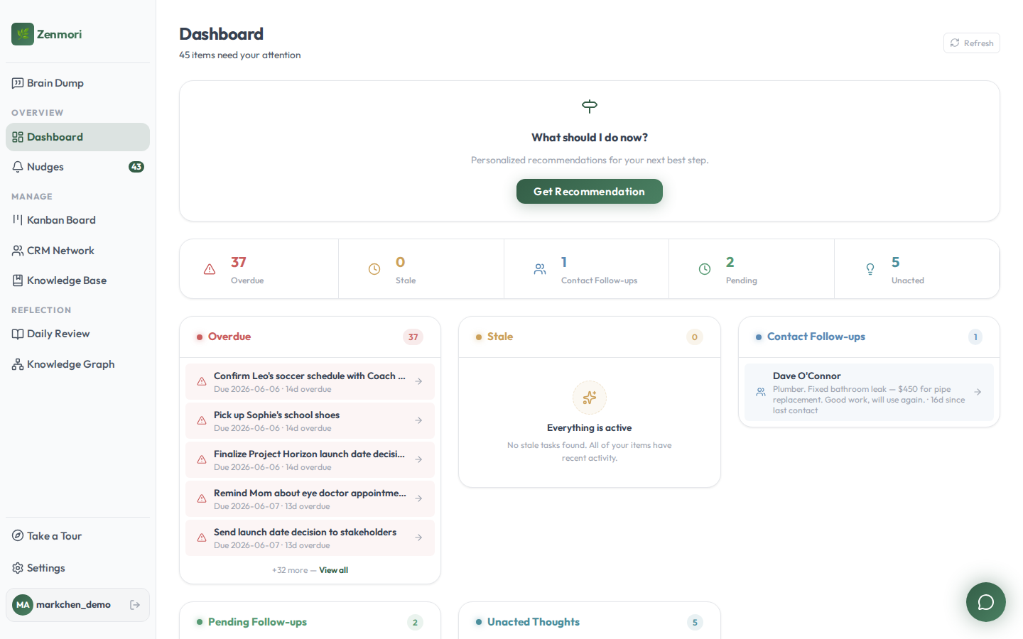Screen dimensions: 1023x639
Task: Click View all overdue link
Action: pyautogui.click(x=333, y=570)
